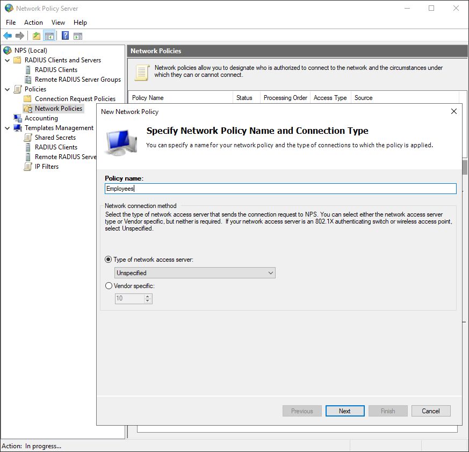Click the Network Policies folder icon
469x452 pixels.
click(x=28, y=108)
